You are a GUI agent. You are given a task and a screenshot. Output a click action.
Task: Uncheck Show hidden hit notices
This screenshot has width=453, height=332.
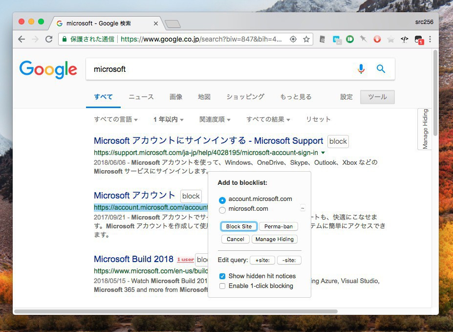pyautogui.click(x=222, y=276)
